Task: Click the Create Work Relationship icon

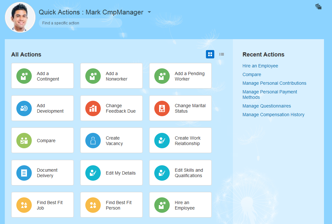Action: coord(162,141)
